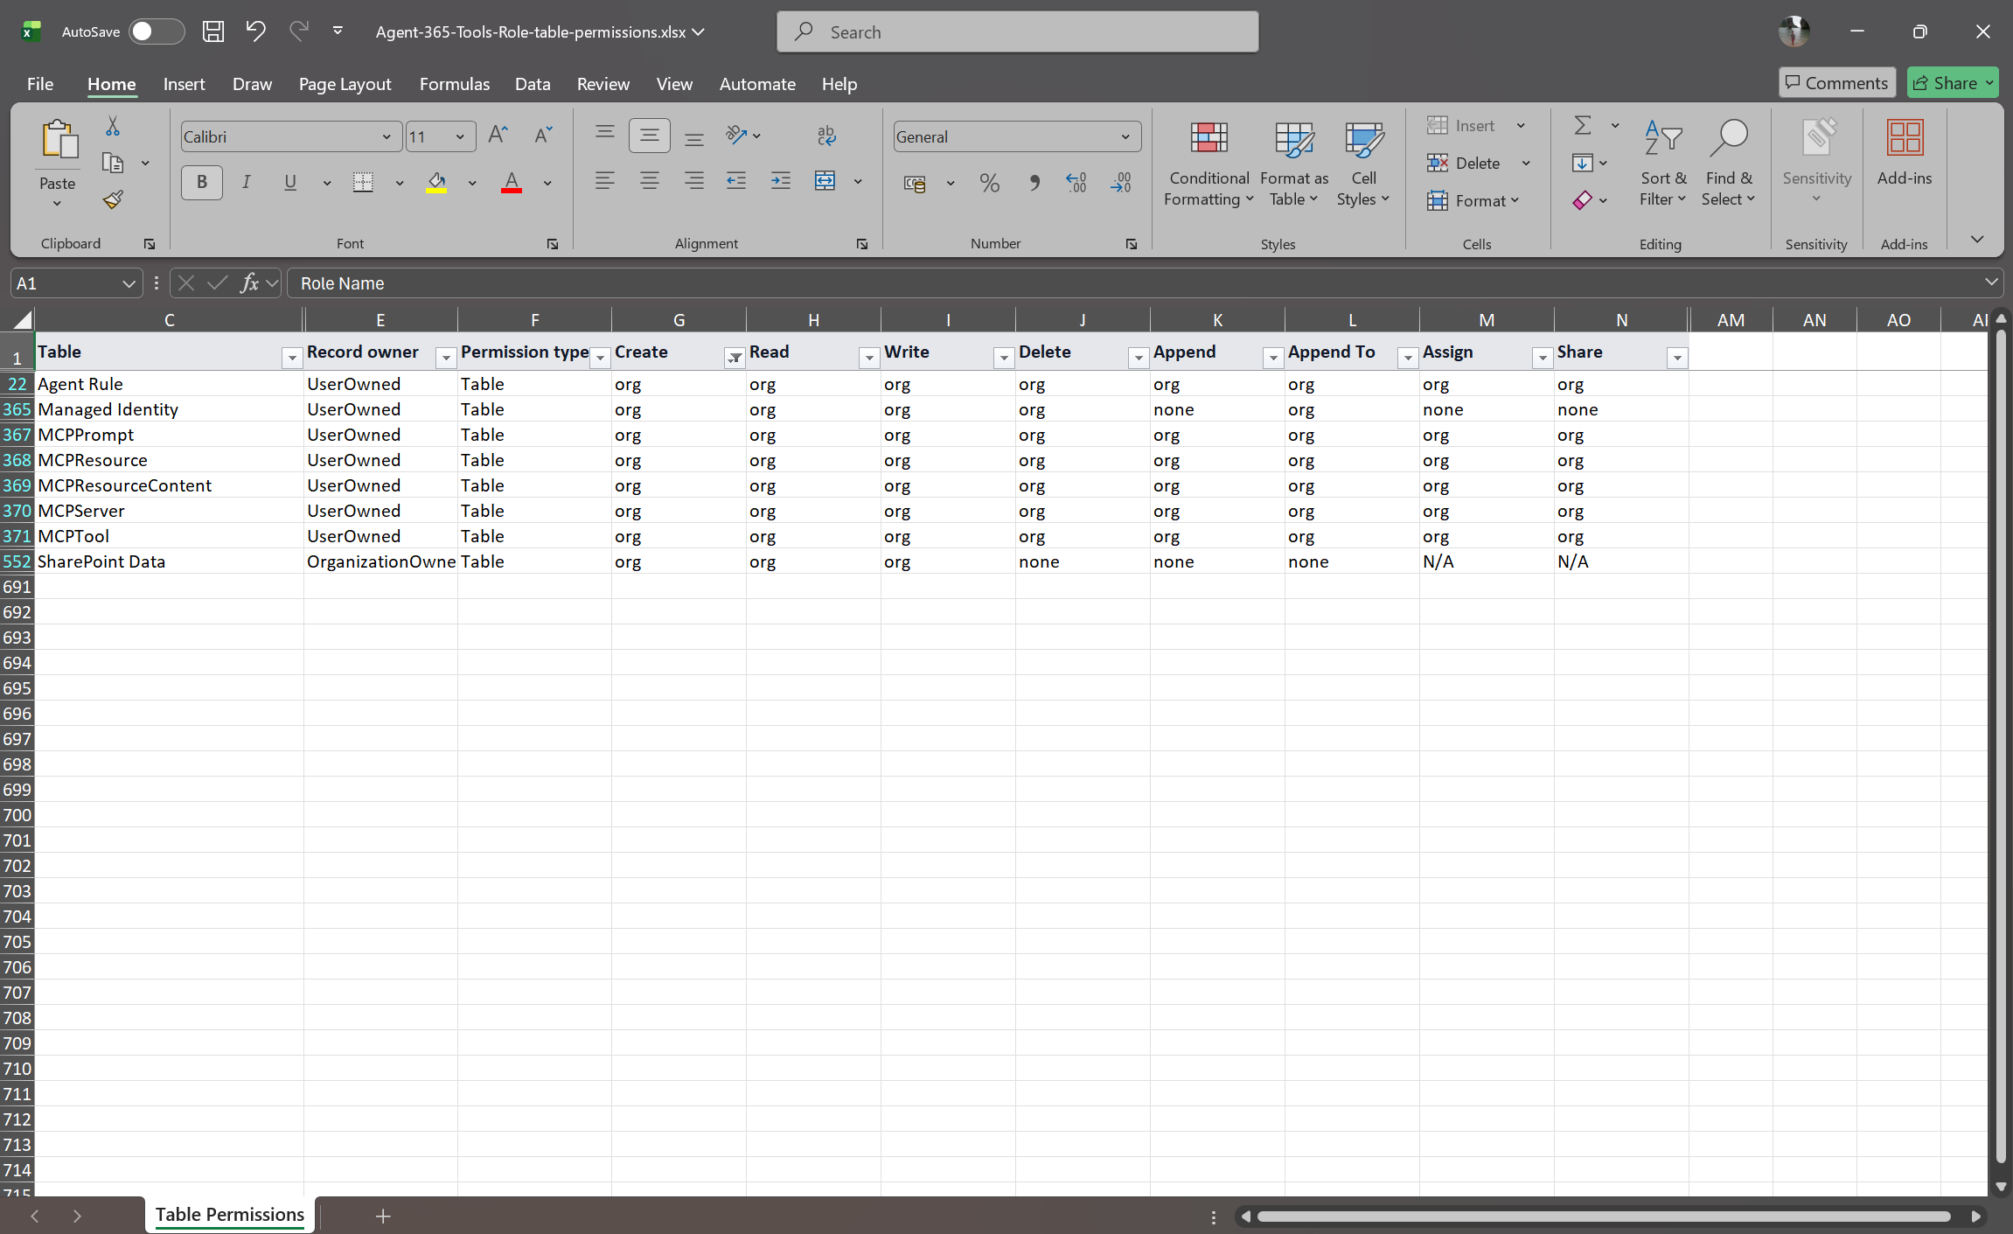
Task: Click the Add-ins icon
Action: [1905, 138]
